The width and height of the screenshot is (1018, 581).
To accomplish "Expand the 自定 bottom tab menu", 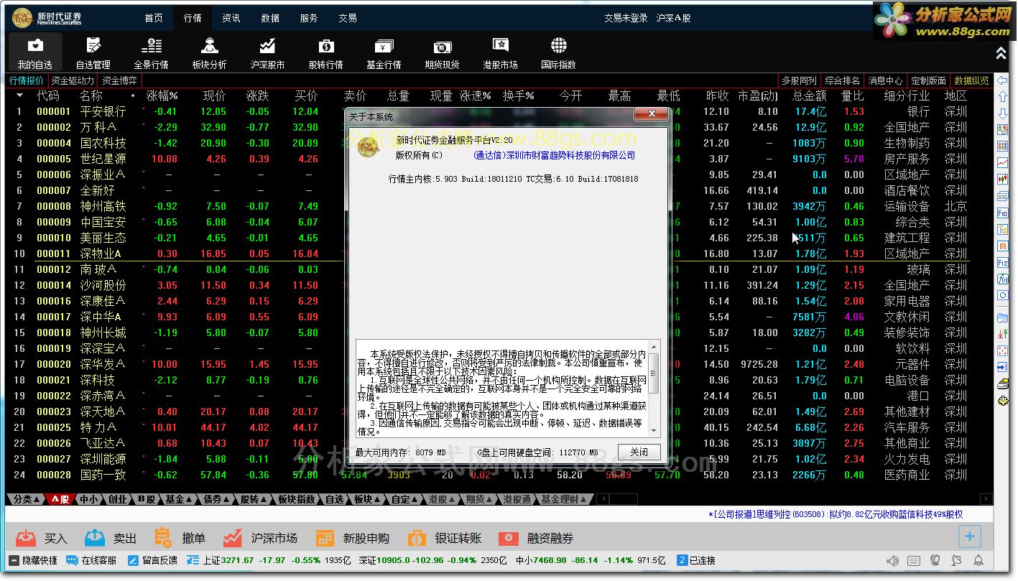I will [404, 499].
